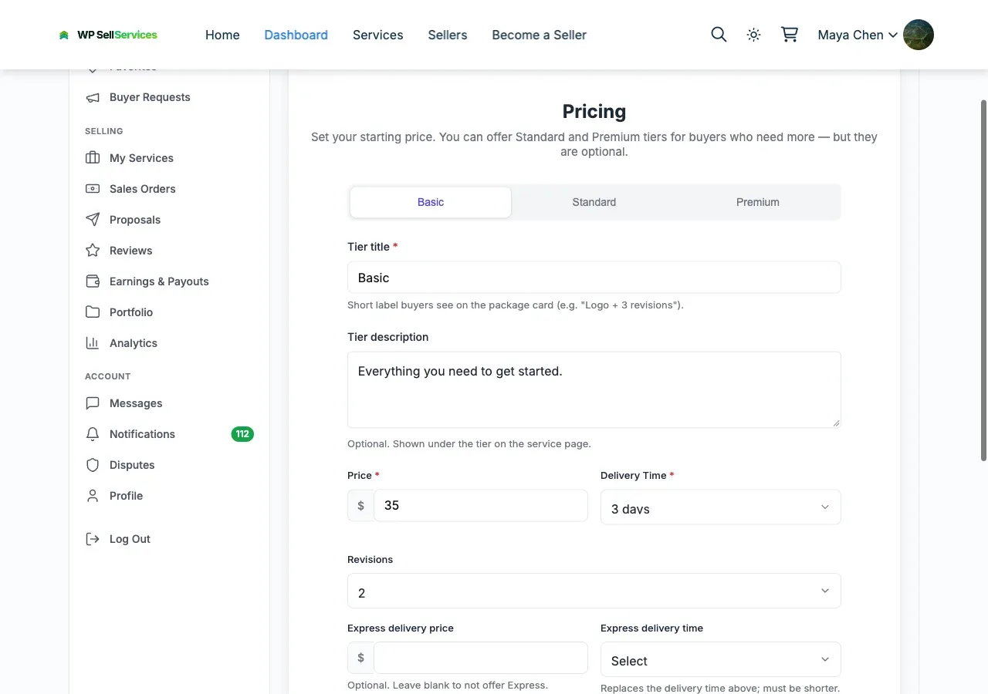Open the Revisions dropdown

(x=594, y=591)
